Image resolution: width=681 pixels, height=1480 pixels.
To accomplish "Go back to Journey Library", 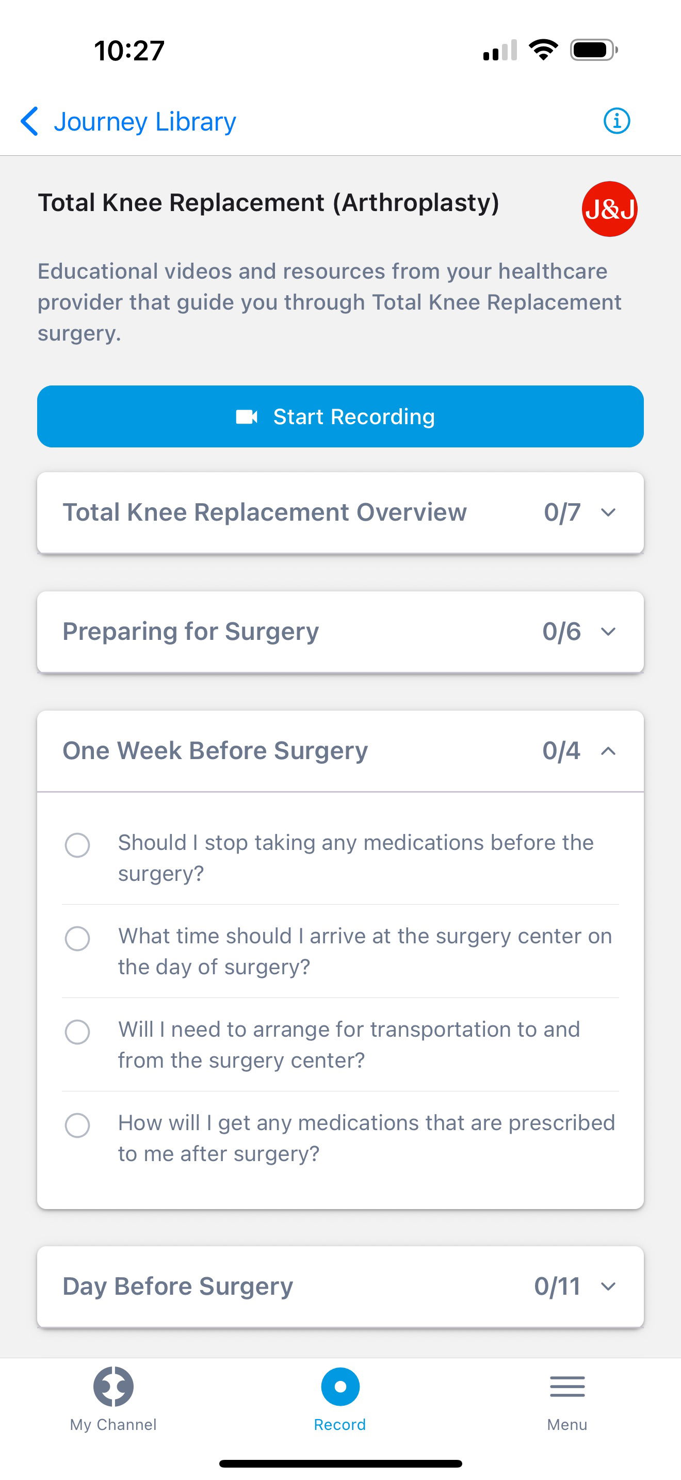I will pos(144,121).
